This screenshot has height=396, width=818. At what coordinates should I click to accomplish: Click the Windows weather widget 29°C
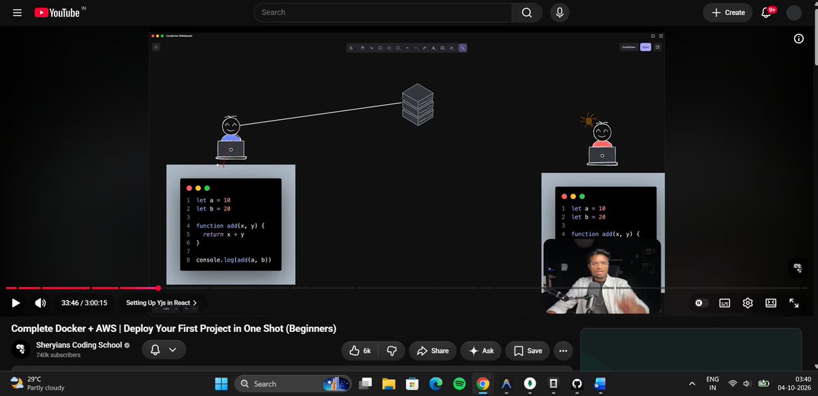[x=37, y=383]
